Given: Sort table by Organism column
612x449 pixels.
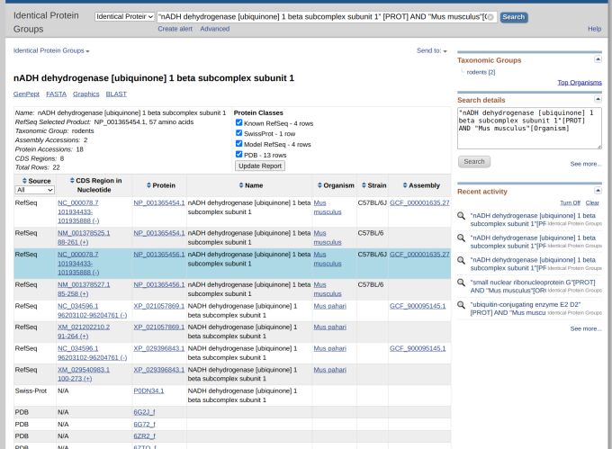Looking at the screenshot, I should 335,185.
